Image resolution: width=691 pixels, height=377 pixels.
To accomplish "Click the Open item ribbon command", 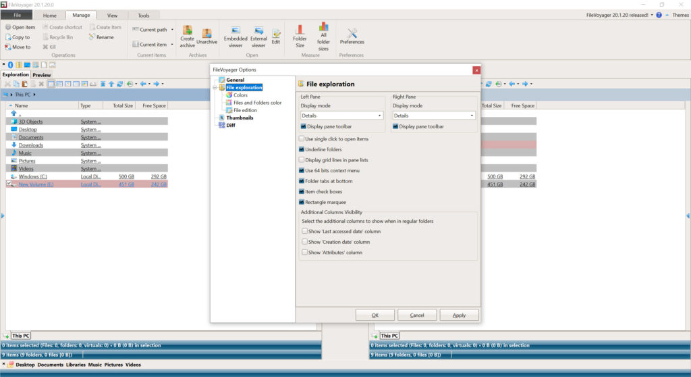I will tap(20, 28).
